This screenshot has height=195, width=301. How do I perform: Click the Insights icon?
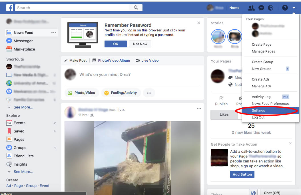[x=9, y=164]
